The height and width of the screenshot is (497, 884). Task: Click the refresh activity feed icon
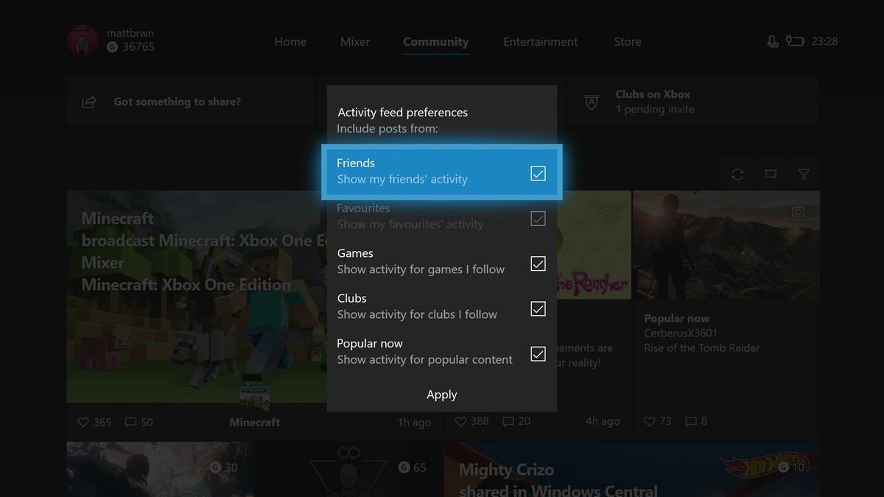(x=737, y=174)
